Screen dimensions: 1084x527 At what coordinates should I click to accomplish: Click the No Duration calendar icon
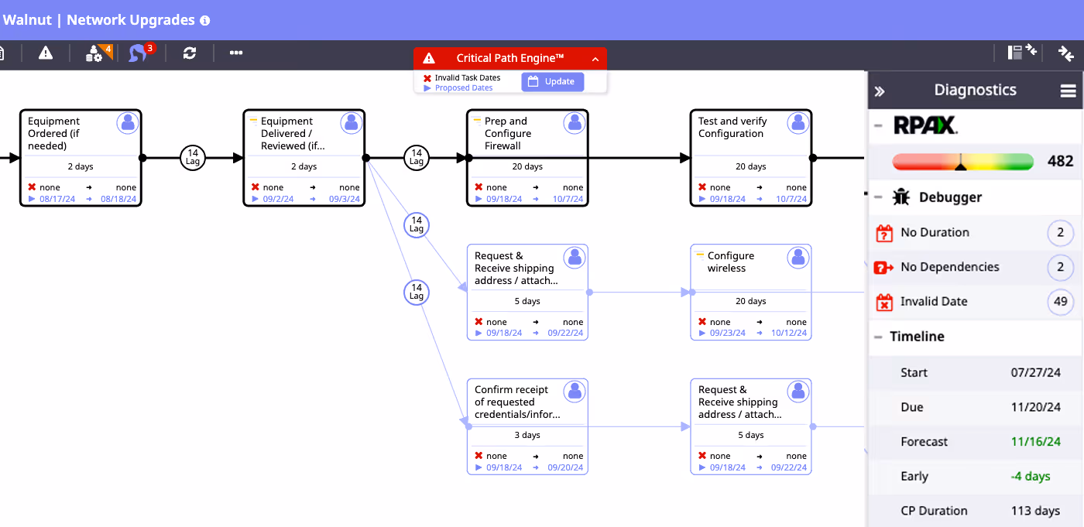point(884,233)
